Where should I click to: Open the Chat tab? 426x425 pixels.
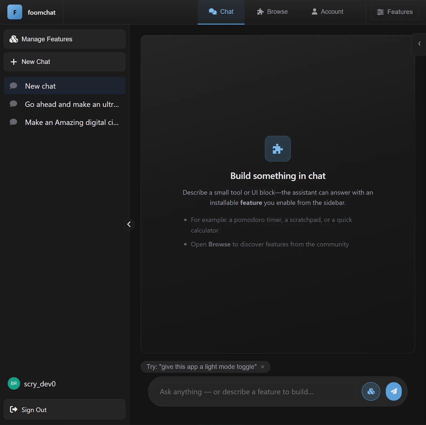tap(221, 12)
